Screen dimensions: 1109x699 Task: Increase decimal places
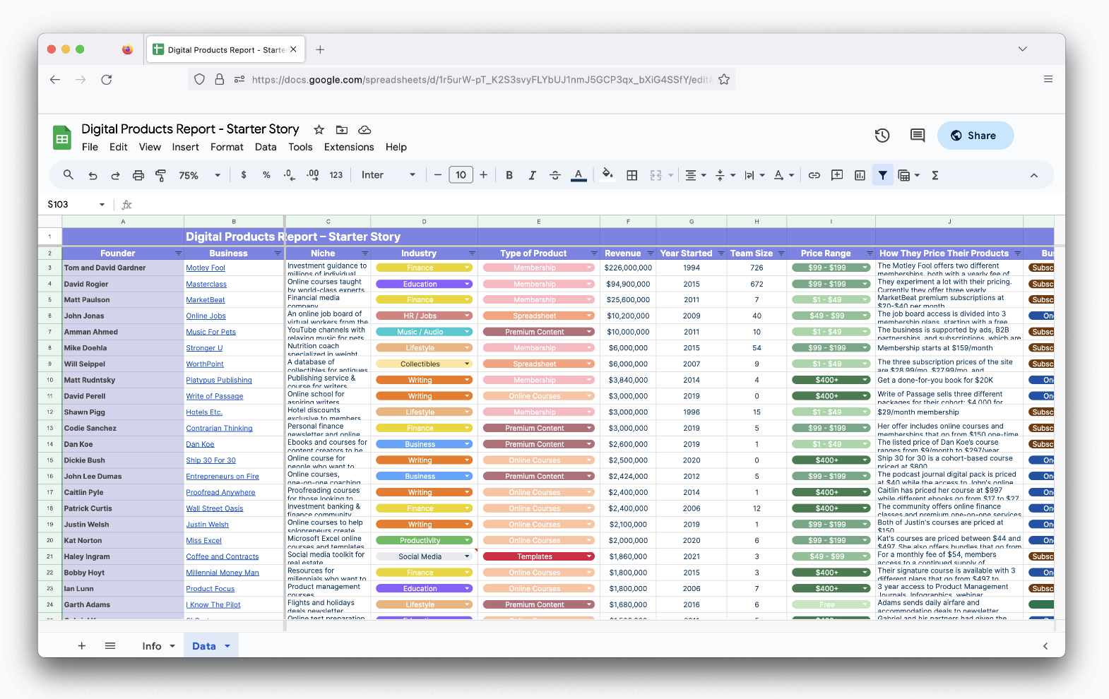[313, 175]
